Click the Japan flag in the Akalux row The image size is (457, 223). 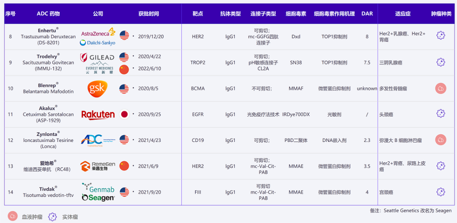pos(124,114)
